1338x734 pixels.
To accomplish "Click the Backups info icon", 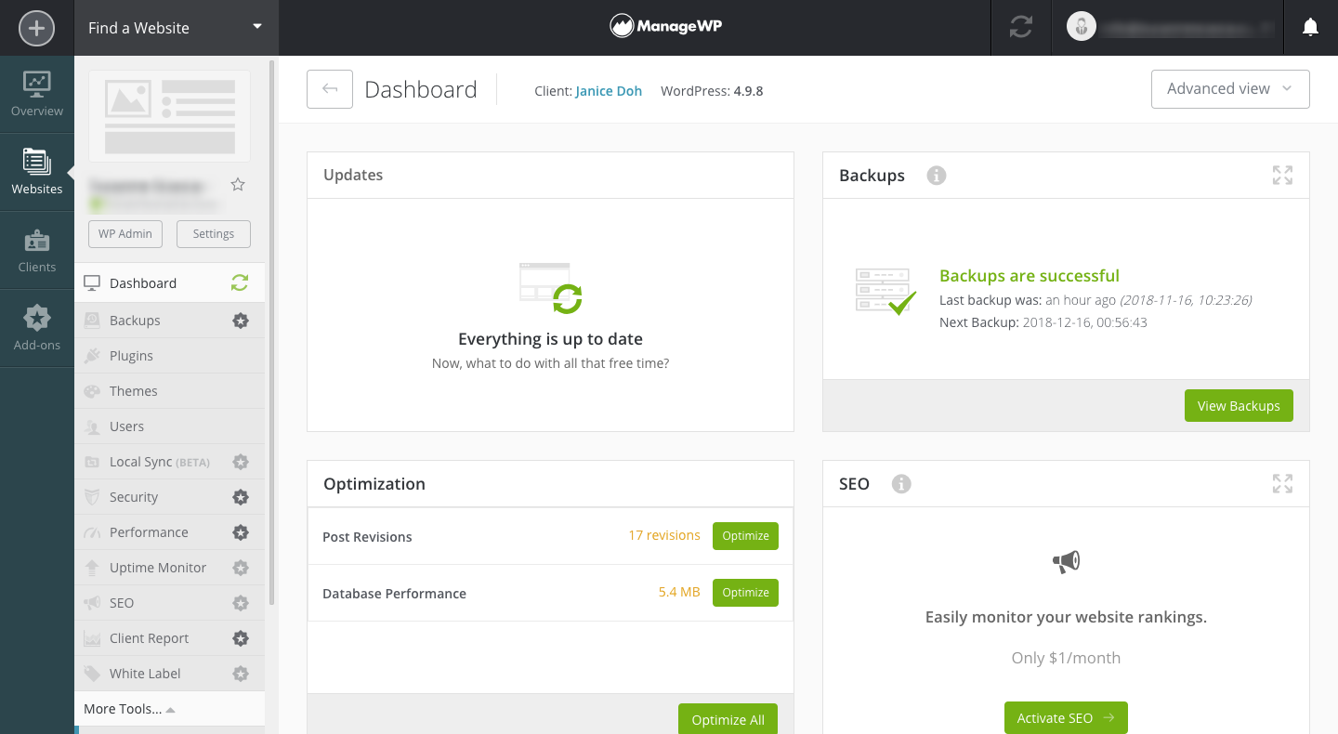I will tap(936, 176).
